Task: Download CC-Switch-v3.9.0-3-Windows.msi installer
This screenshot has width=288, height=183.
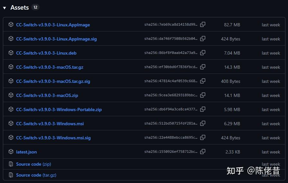Action: [50, 124]
